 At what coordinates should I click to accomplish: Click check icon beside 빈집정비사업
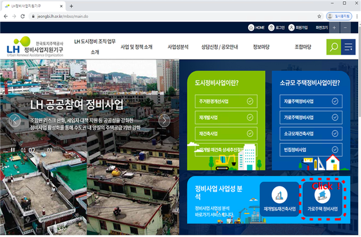coord(335,150)
